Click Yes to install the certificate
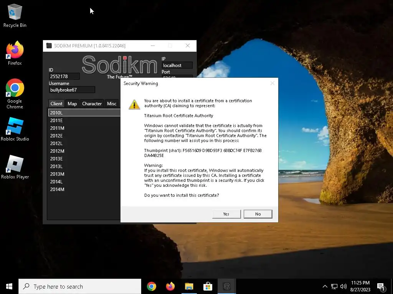 pyautogui.click(x=226, y=214)
